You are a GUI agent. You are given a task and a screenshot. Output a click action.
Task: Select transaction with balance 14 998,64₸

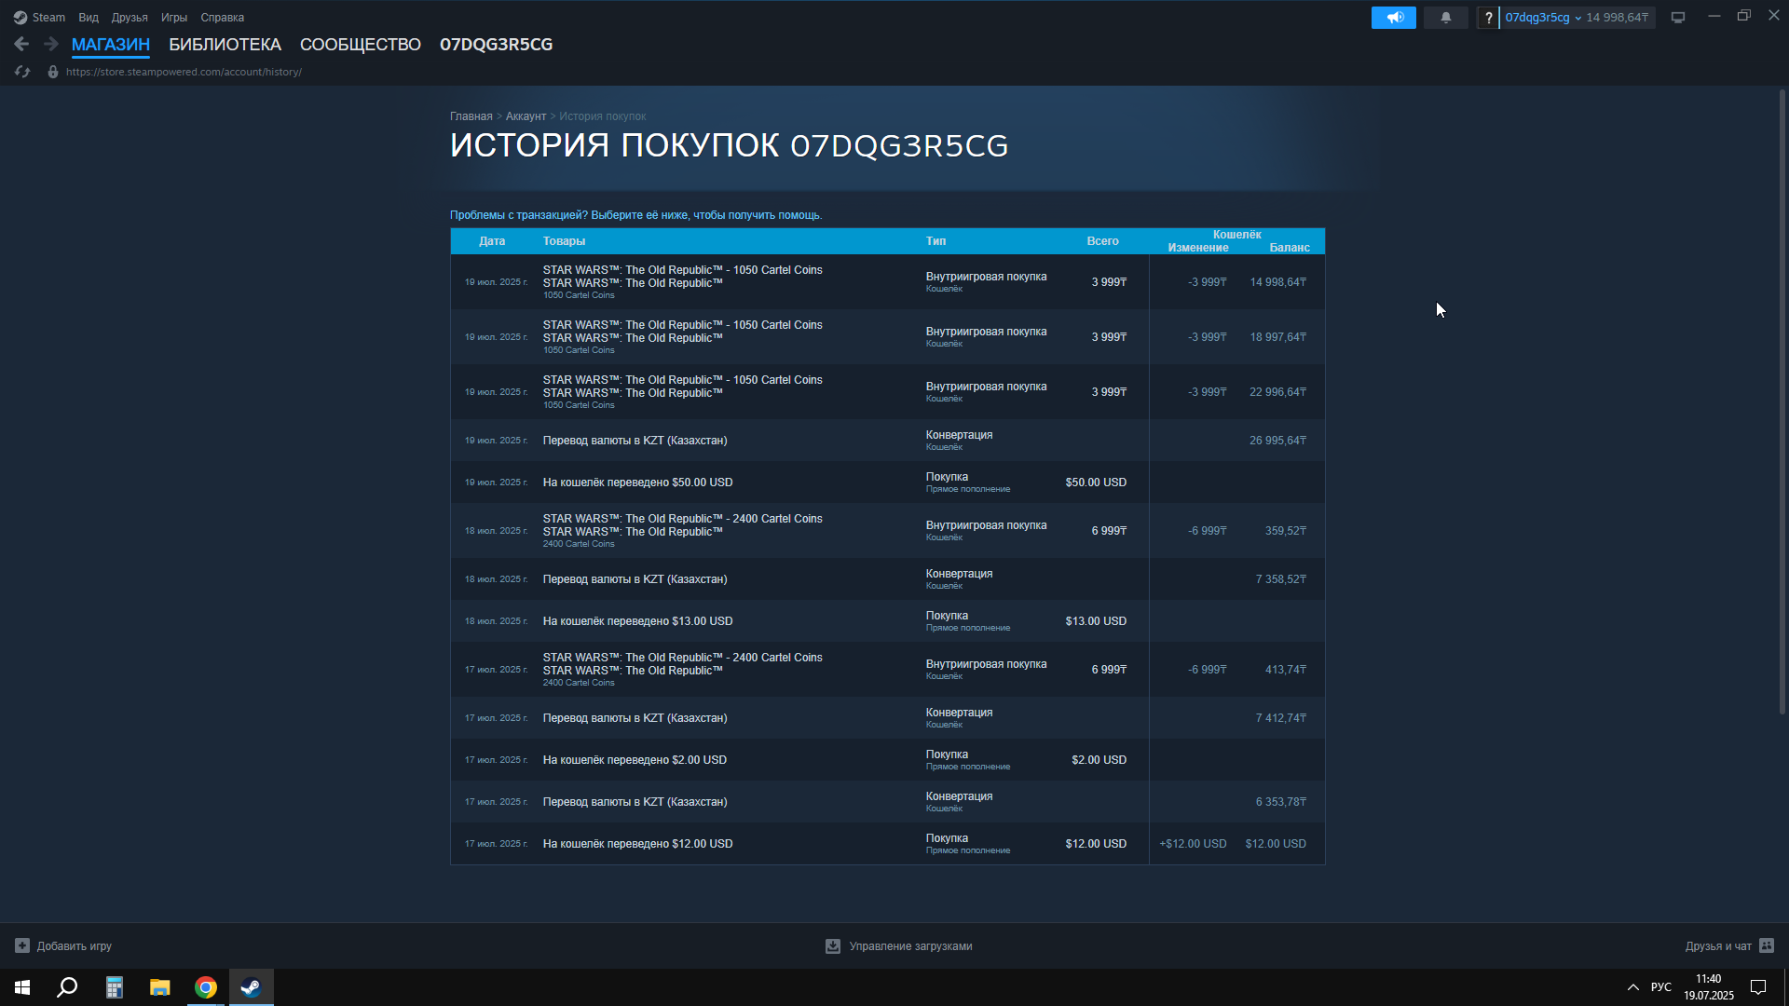coord(887,282)
